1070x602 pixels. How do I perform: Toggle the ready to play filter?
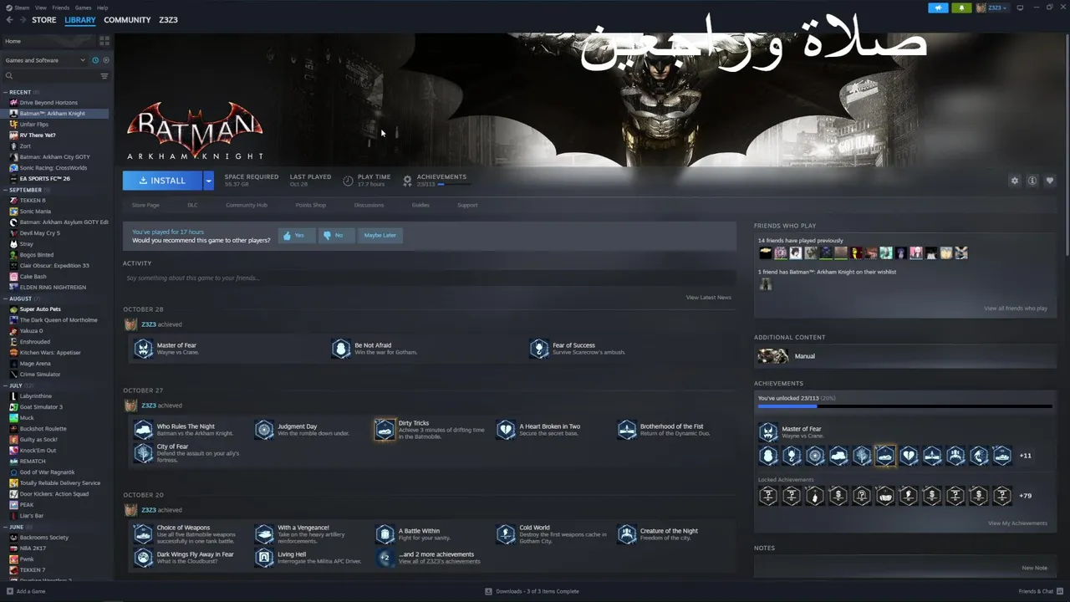point(106,60)
